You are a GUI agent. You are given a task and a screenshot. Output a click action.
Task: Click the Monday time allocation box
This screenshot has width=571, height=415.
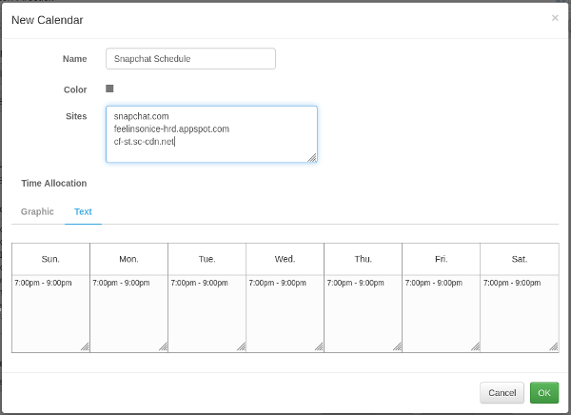tap(128, 314)
